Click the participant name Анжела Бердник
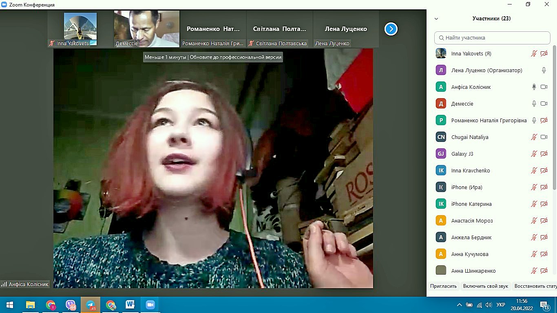This screenshot has height=313, width=557. [471, 237]
